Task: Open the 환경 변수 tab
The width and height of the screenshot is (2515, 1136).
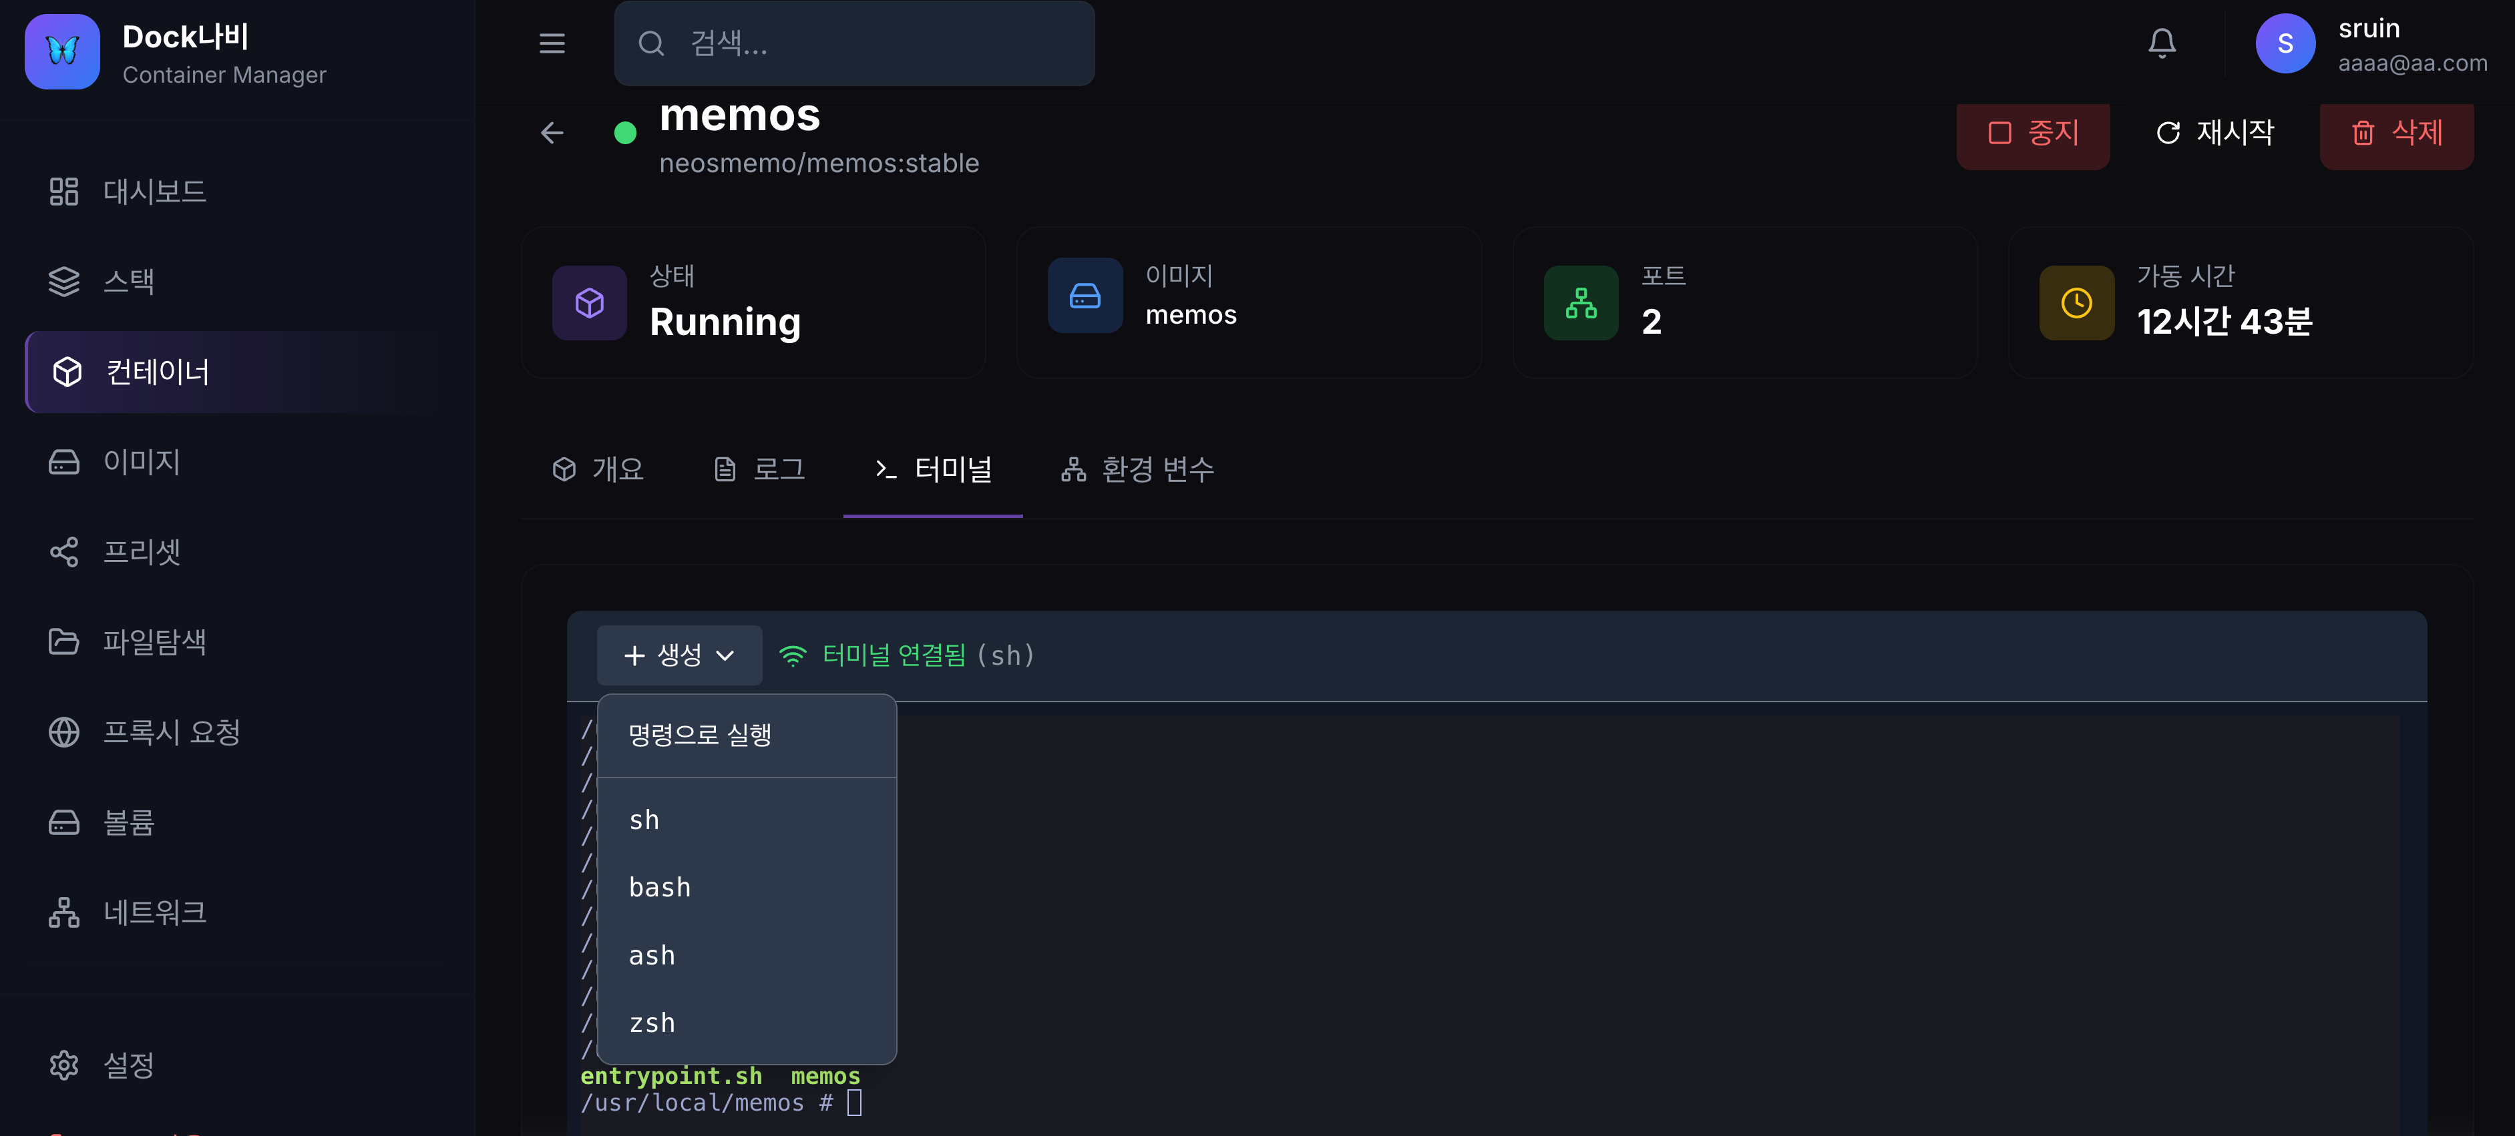Action: click(x=1135, y=469)
